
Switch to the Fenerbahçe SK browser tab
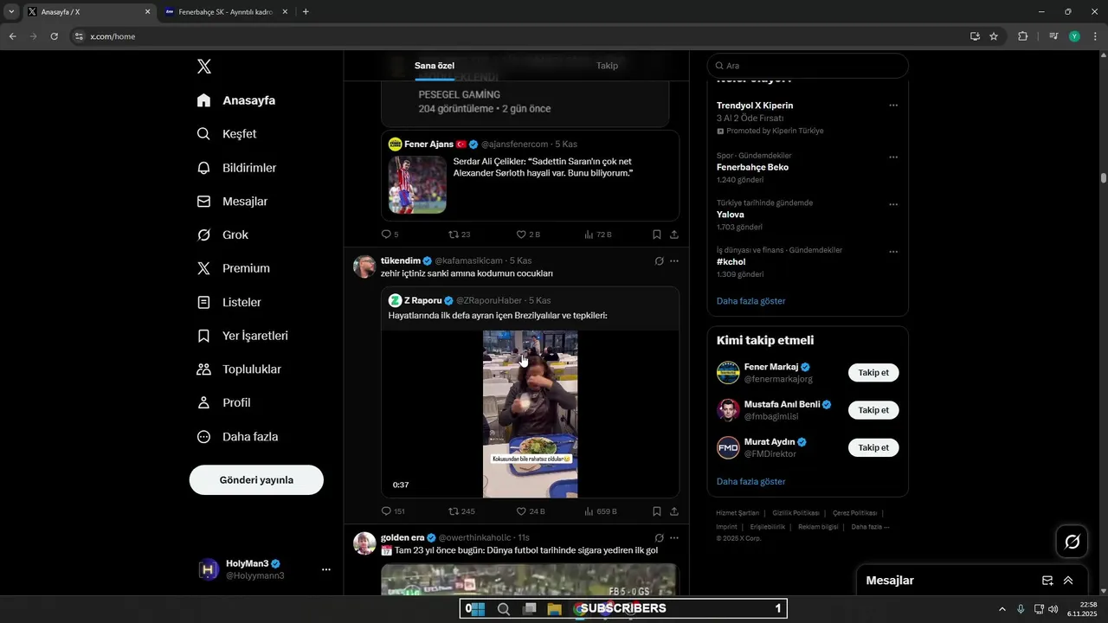pyautogui.click(x=225, y=12)
